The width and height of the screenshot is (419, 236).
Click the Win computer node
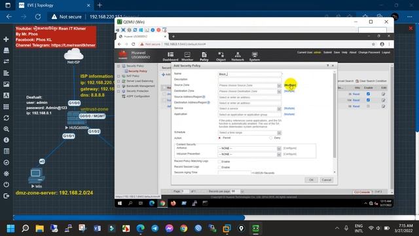coord(36,176)
